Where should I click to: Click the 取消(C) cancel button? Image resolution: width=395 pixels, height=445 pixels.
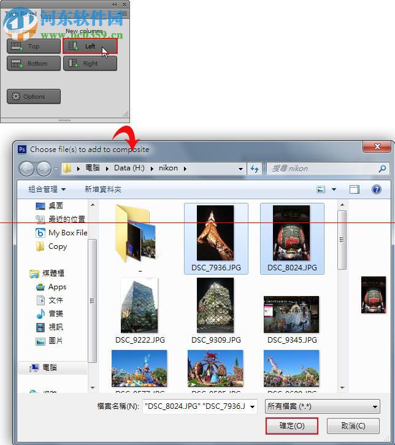[353, 426]
